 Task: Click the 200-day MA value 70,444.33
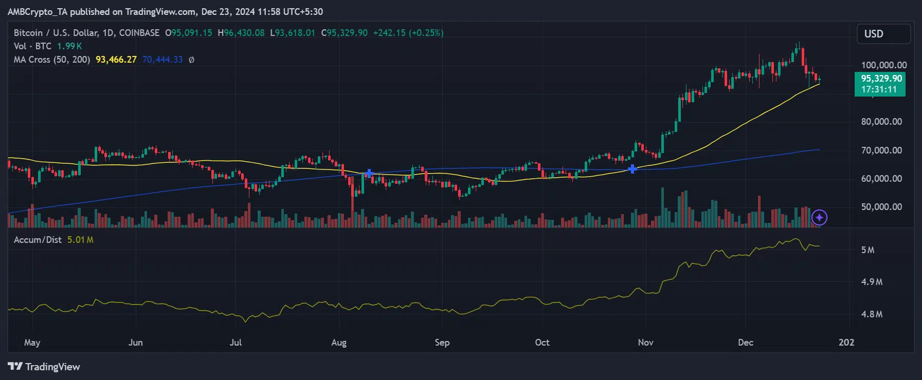pos(162,60)
